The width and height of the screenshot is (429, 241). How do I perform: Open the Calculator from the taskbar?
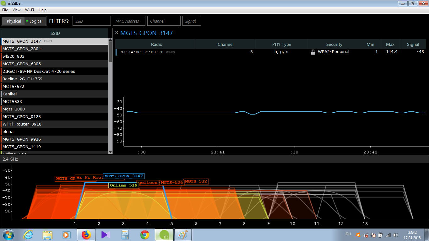coord(125,235)
